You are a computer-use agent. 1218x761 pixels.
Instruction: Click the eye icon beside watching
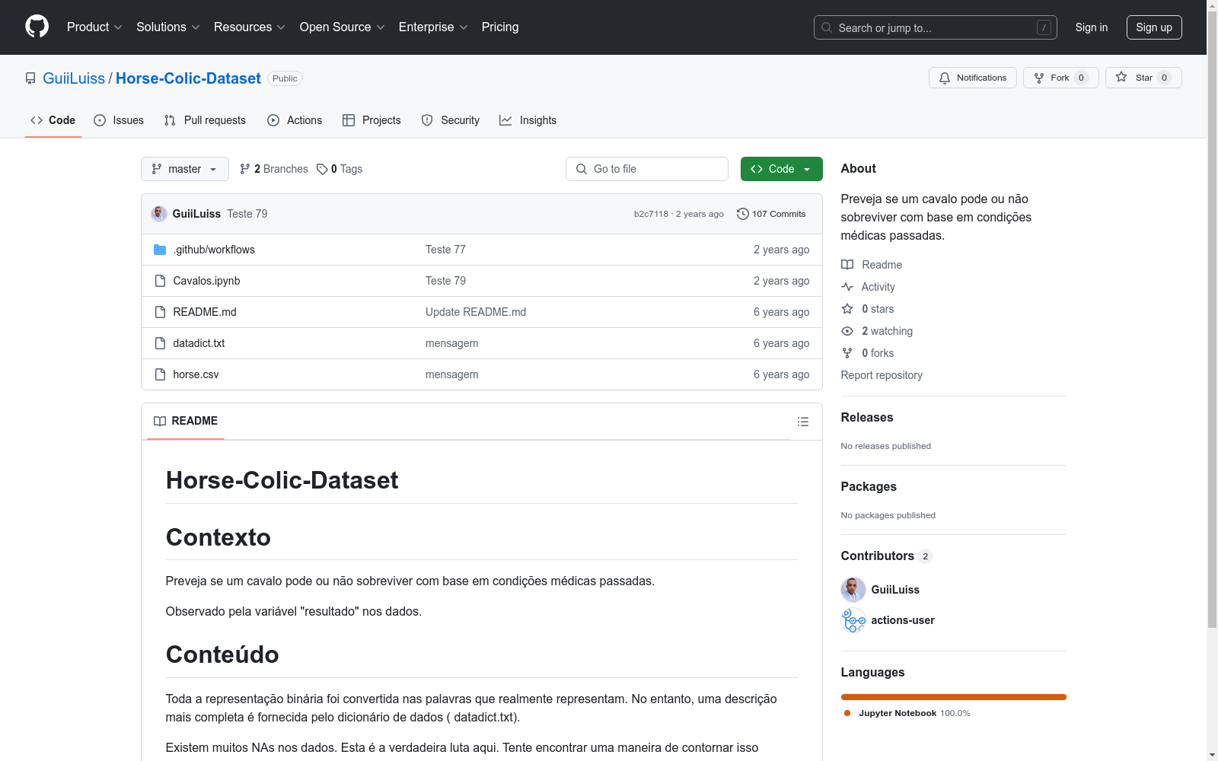pyautogui.click(x=847, y=331)
